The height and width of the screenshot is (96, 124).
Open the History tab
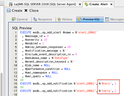(65, 19)
